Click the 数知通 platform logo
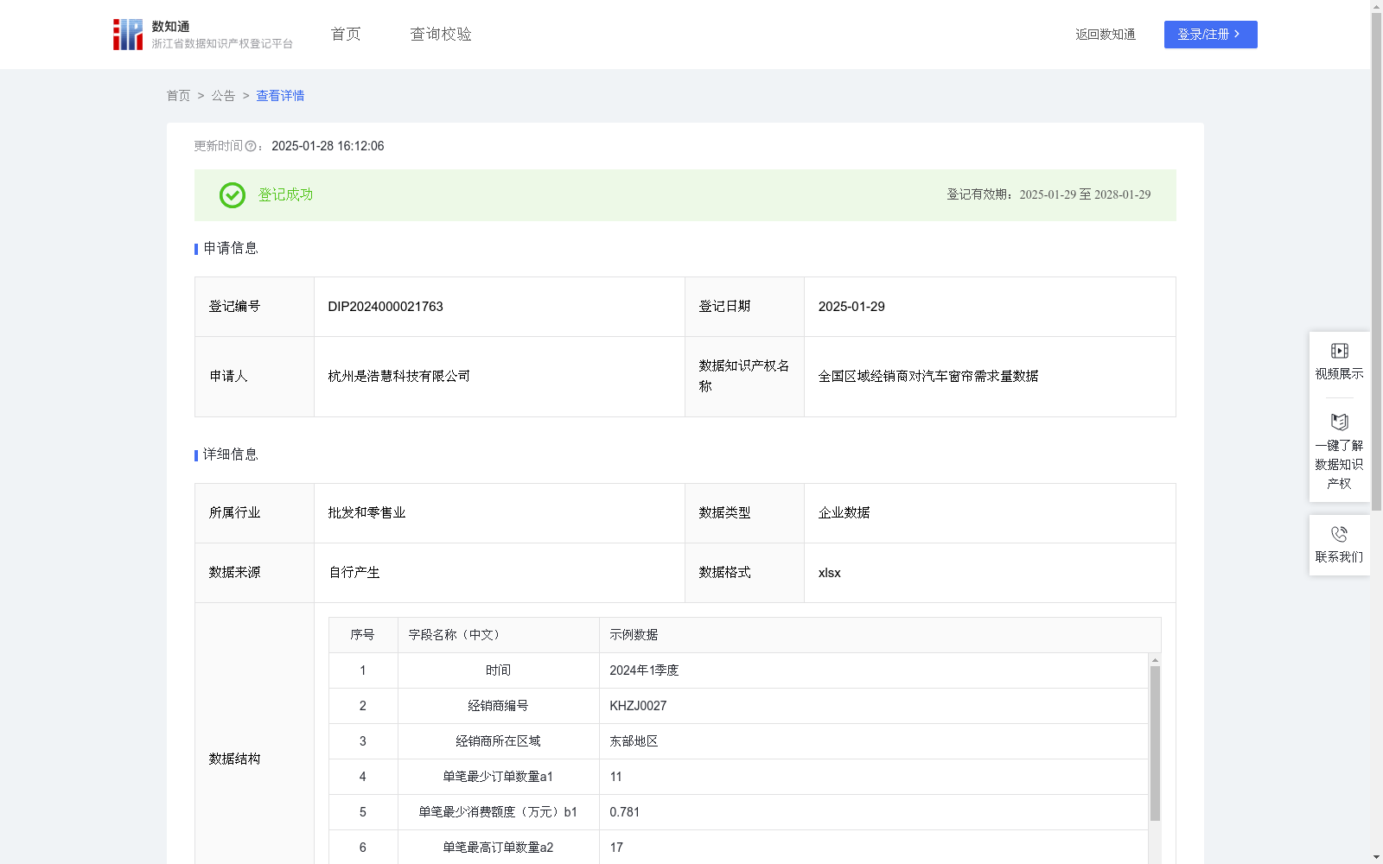1383x864 pixels. click(x=202, y=35)
